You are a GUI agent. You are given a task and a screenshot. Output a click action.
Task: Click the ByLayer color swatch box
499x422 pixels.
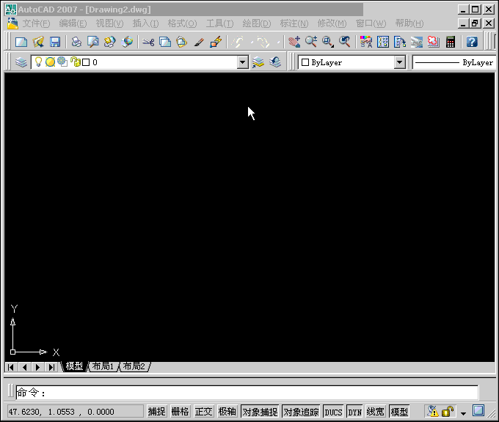(x=305, y=62)
